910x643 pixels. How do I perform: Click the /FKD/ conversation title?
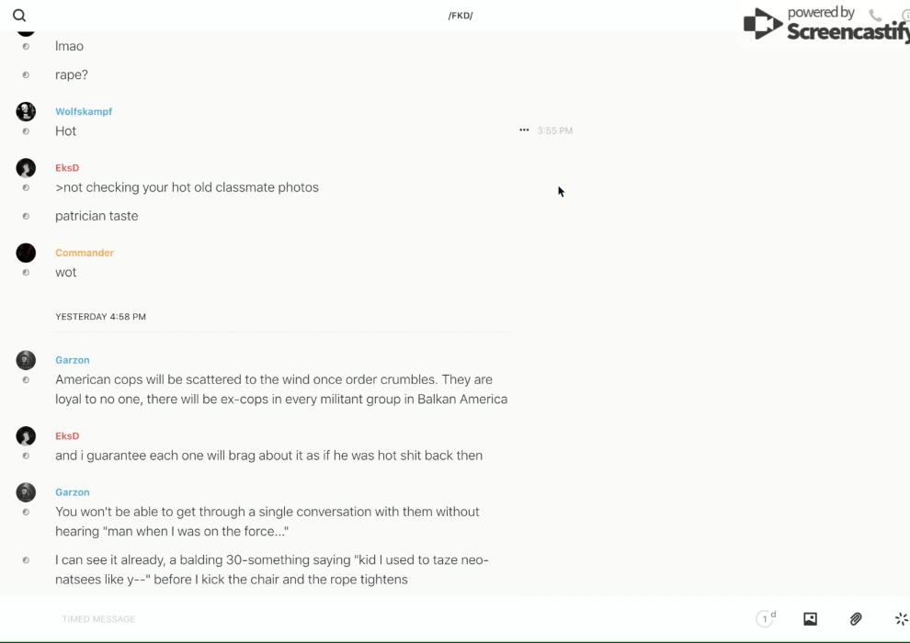point(461,16)
